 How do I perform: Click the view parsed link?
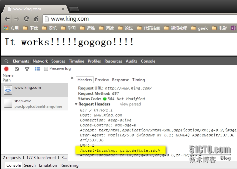pyautogui.click(x=131, y=104)
